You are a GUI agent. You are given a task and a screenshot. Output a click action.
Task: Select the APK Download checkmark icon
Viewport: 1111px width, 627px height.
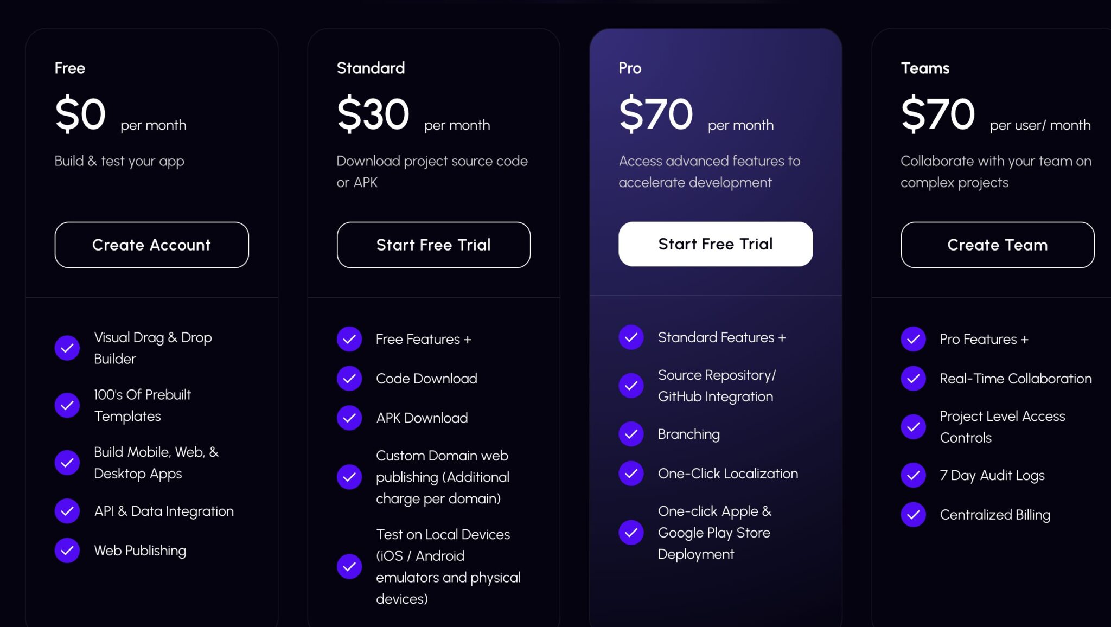coord(349,418)
